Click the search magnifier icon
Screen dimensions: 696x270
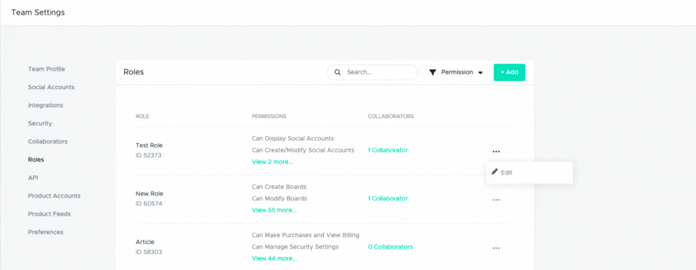pyautogui.click(x=337, y=72)
